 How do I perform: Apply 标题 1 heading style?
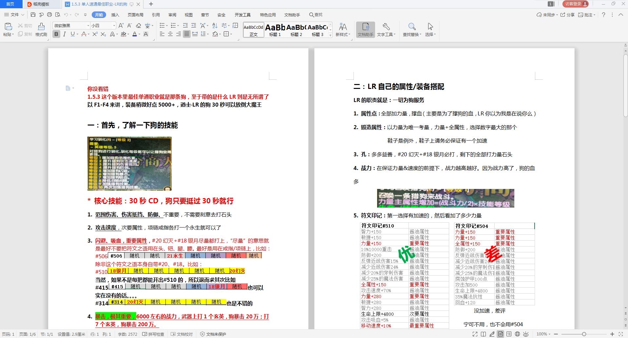coord(275,30)
